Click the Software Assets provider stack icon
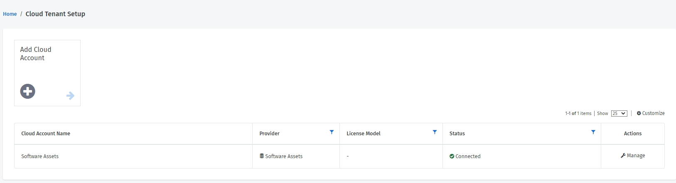This screenshot has width=676, height=183. pyautogui.click(x=262, y=156)
